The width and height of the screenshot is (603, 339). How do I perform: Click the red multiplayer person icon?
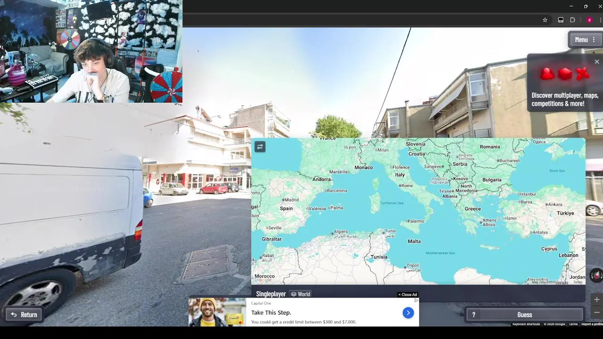546,74
